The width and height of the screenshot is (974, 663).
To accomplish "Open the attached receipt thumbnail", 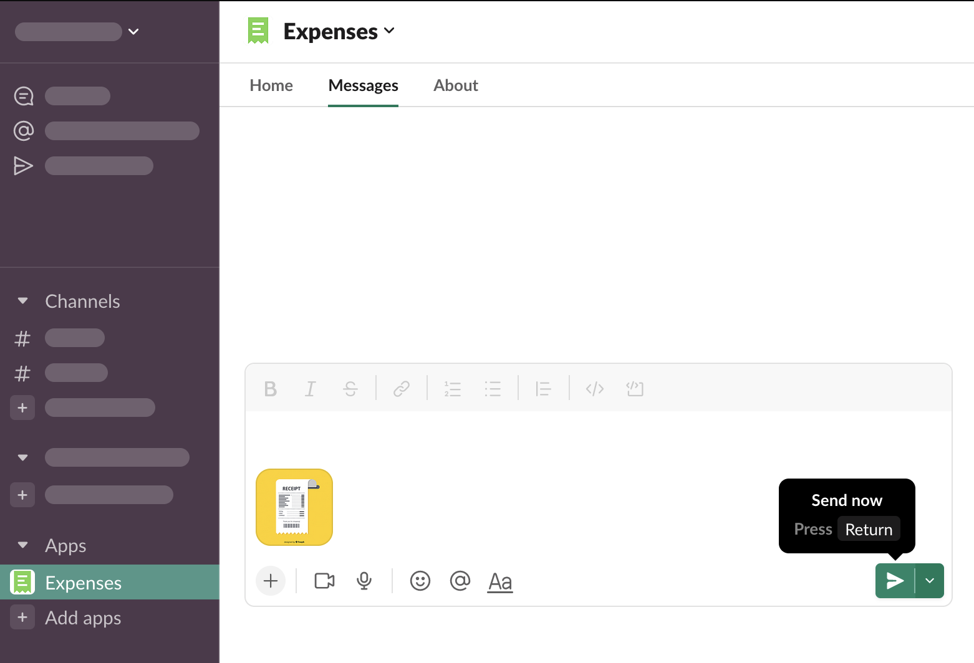I will (x=294, y=507).
